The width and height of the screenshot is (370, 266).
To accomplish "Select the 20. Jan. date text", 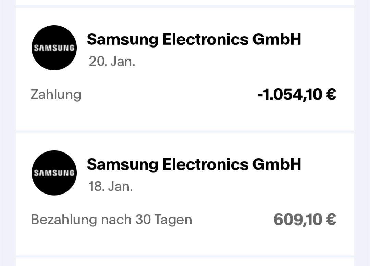I will 112,61.
